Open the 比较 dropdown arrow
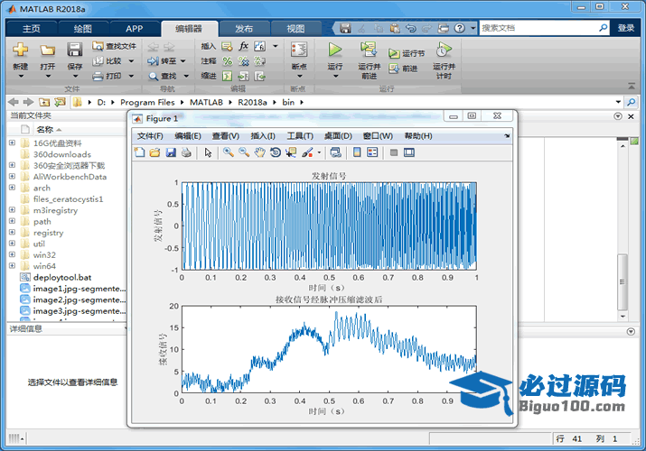Image resolution: width=646 pixels, height=451 pixels. (x=131, y=61)
